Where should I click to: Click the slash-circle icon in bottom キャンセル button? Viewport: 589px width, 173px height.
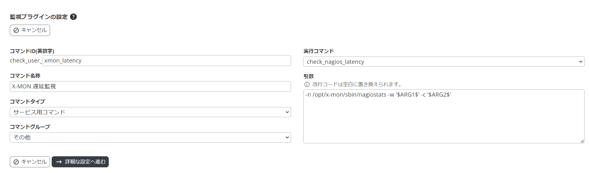pos(16,162)
